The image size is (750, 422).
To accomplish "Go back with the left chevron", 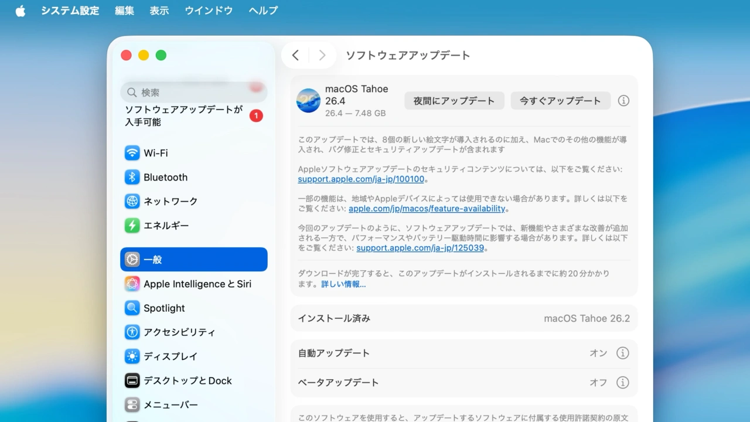I will [x=295, y=55].
